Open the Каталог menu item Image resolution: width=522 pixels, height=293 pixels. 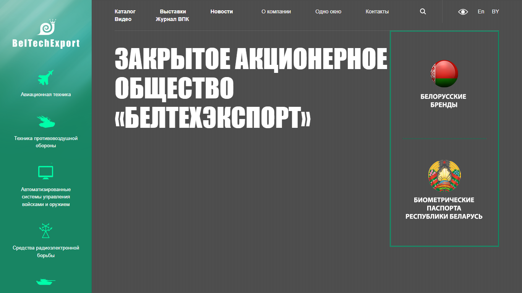125,11
